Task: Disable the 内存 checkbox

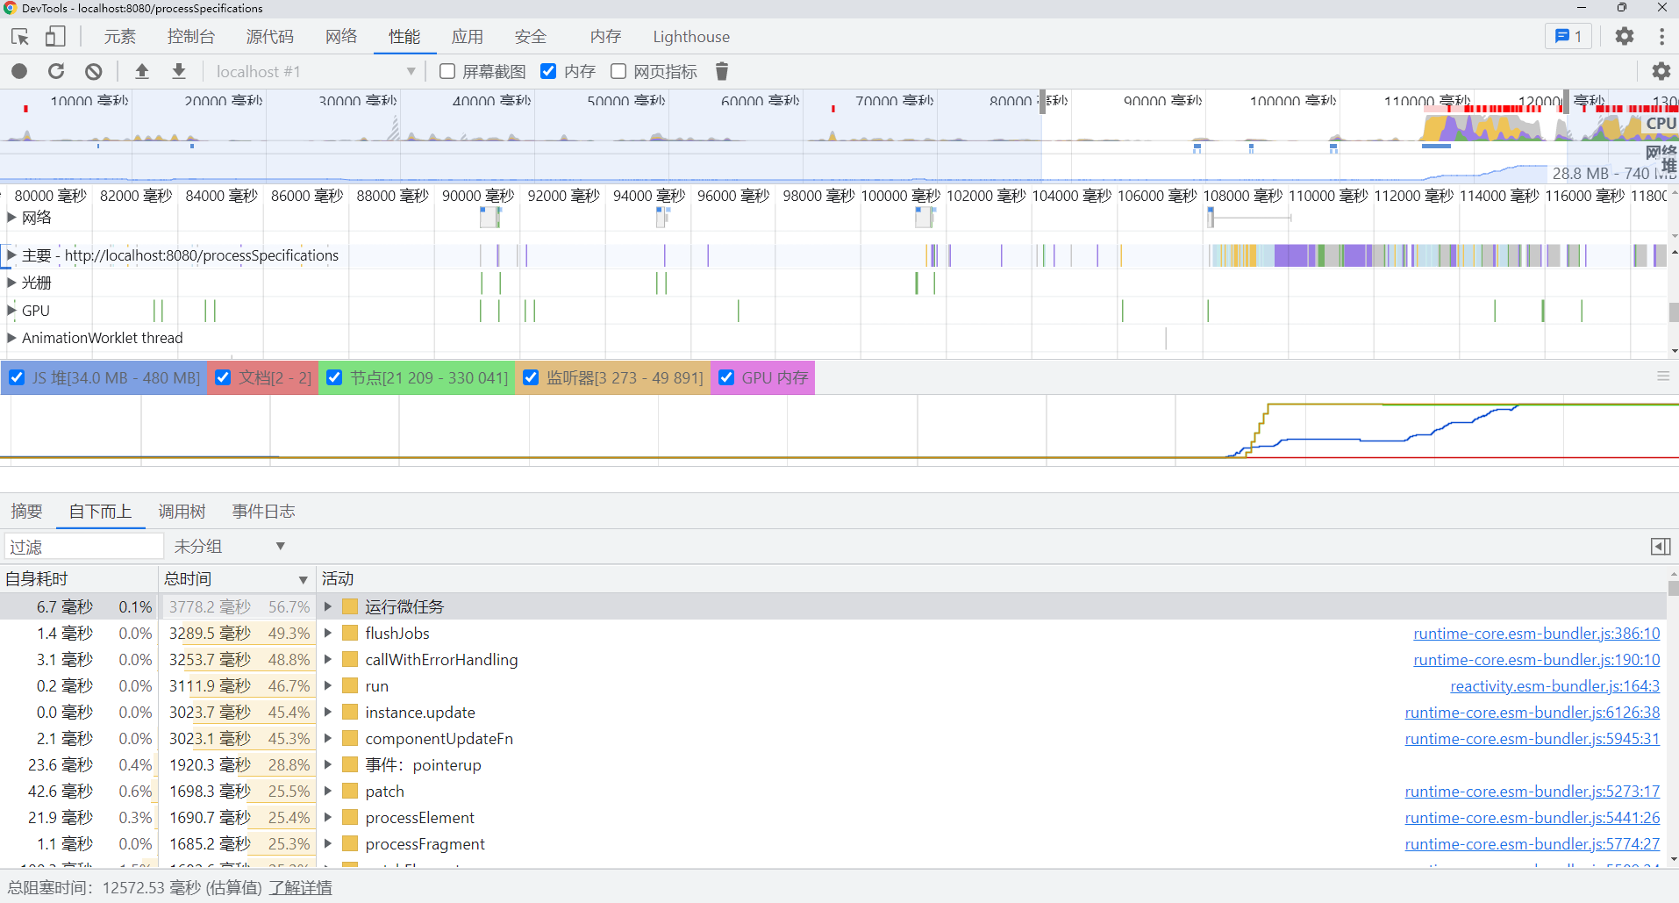Action: tap(548, 71)
